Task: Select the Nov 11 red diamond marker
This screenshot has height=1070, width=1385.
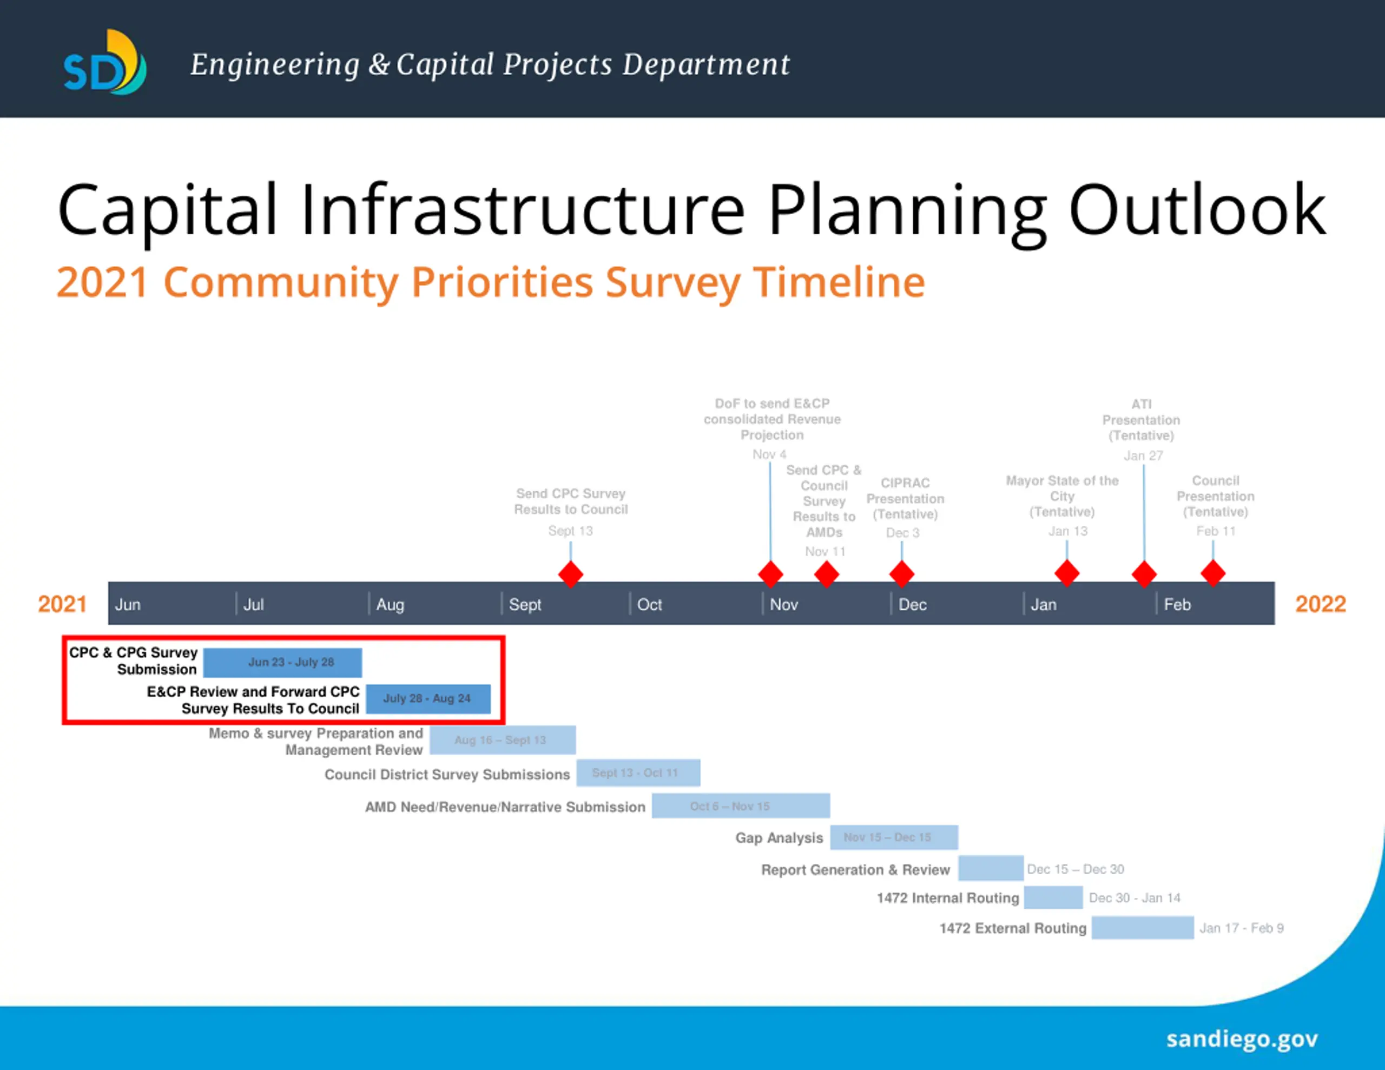Action: coord(826,574)
